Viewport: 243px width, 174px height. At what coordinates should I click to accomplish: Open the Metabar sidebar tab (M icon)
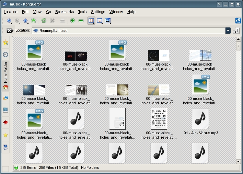5,97
